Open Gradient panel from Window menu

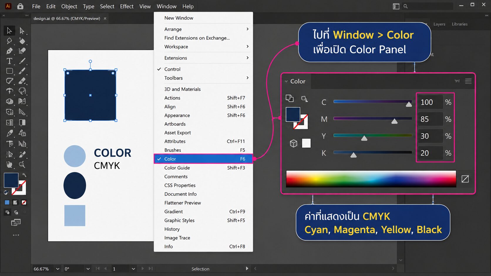203,211
